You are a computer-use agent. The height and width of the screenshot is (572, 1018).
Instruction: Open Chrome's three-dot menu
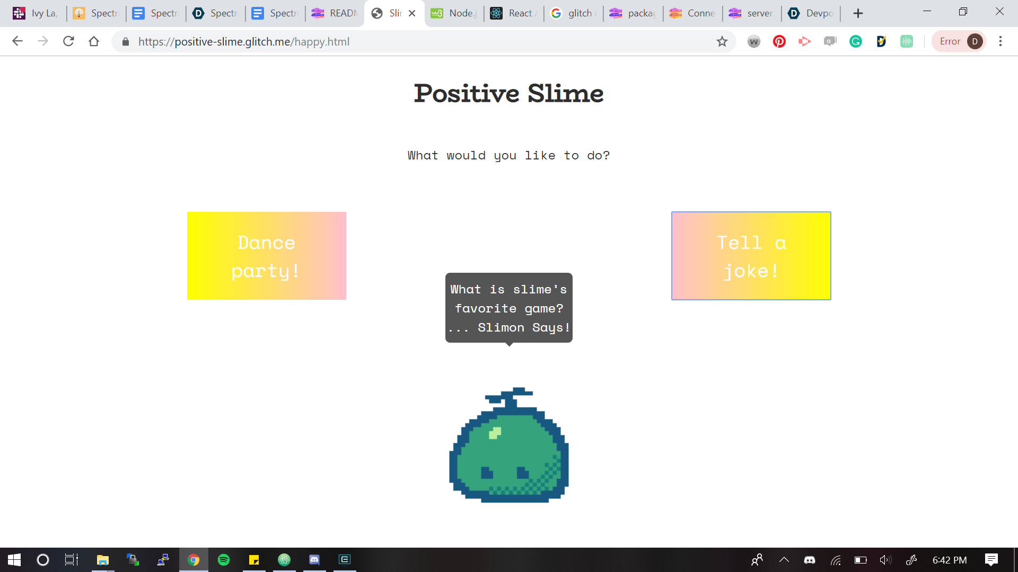pyautogui.click(x=1000, y=41)
